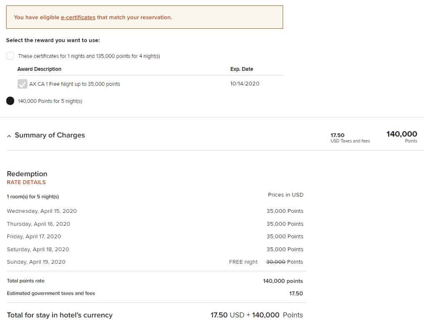
Task: Click the Redemption section title
Action: click(27, 174)
